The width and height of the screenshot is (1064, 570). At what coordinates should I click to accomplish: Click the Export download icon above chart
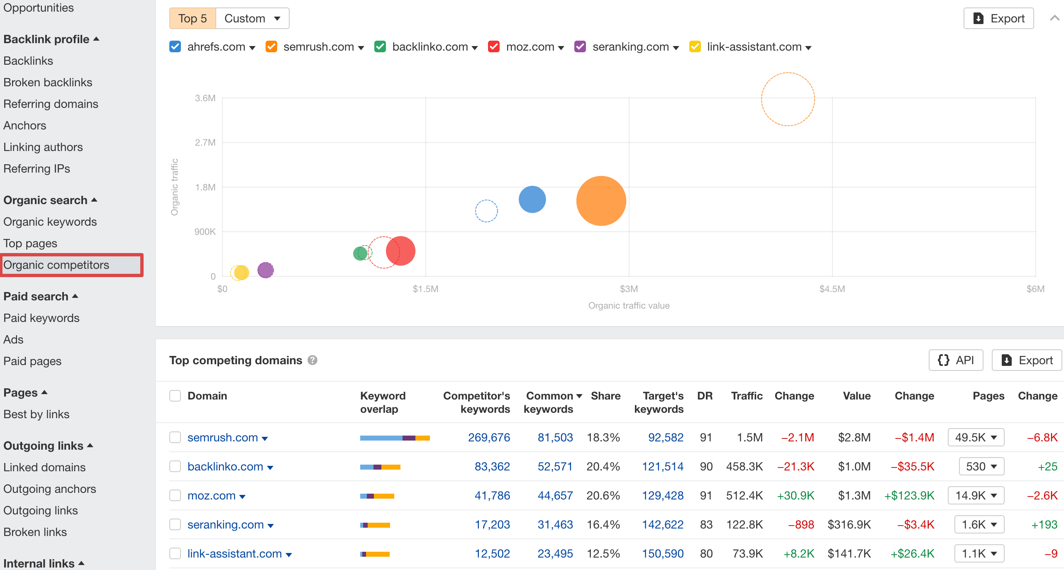click(x=978, y=18)
